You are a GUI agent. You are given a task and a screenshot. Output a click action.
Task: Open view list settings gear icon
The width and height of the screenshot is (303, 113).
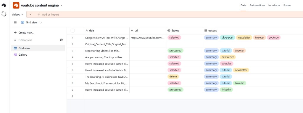click(62, 40)
